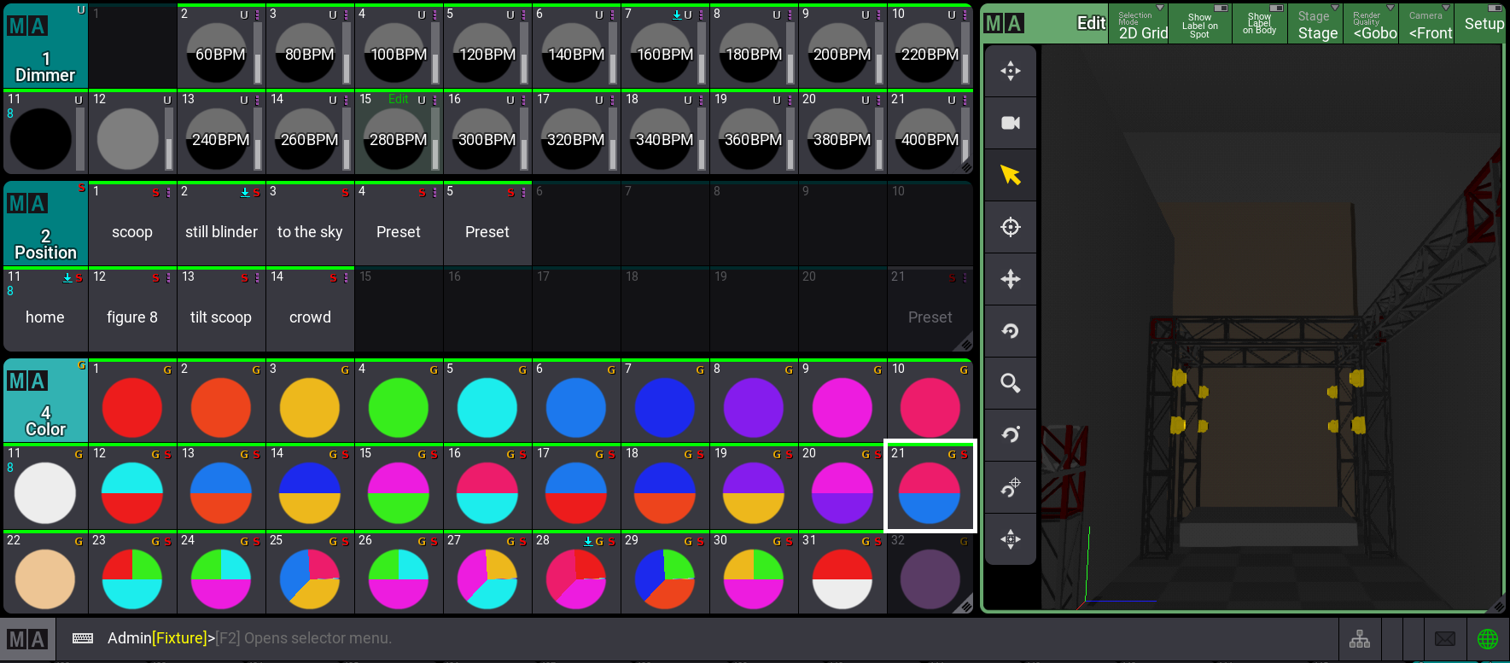Click the Position pool resize corner handle
Screen dimensions: 1510x663
966,345
